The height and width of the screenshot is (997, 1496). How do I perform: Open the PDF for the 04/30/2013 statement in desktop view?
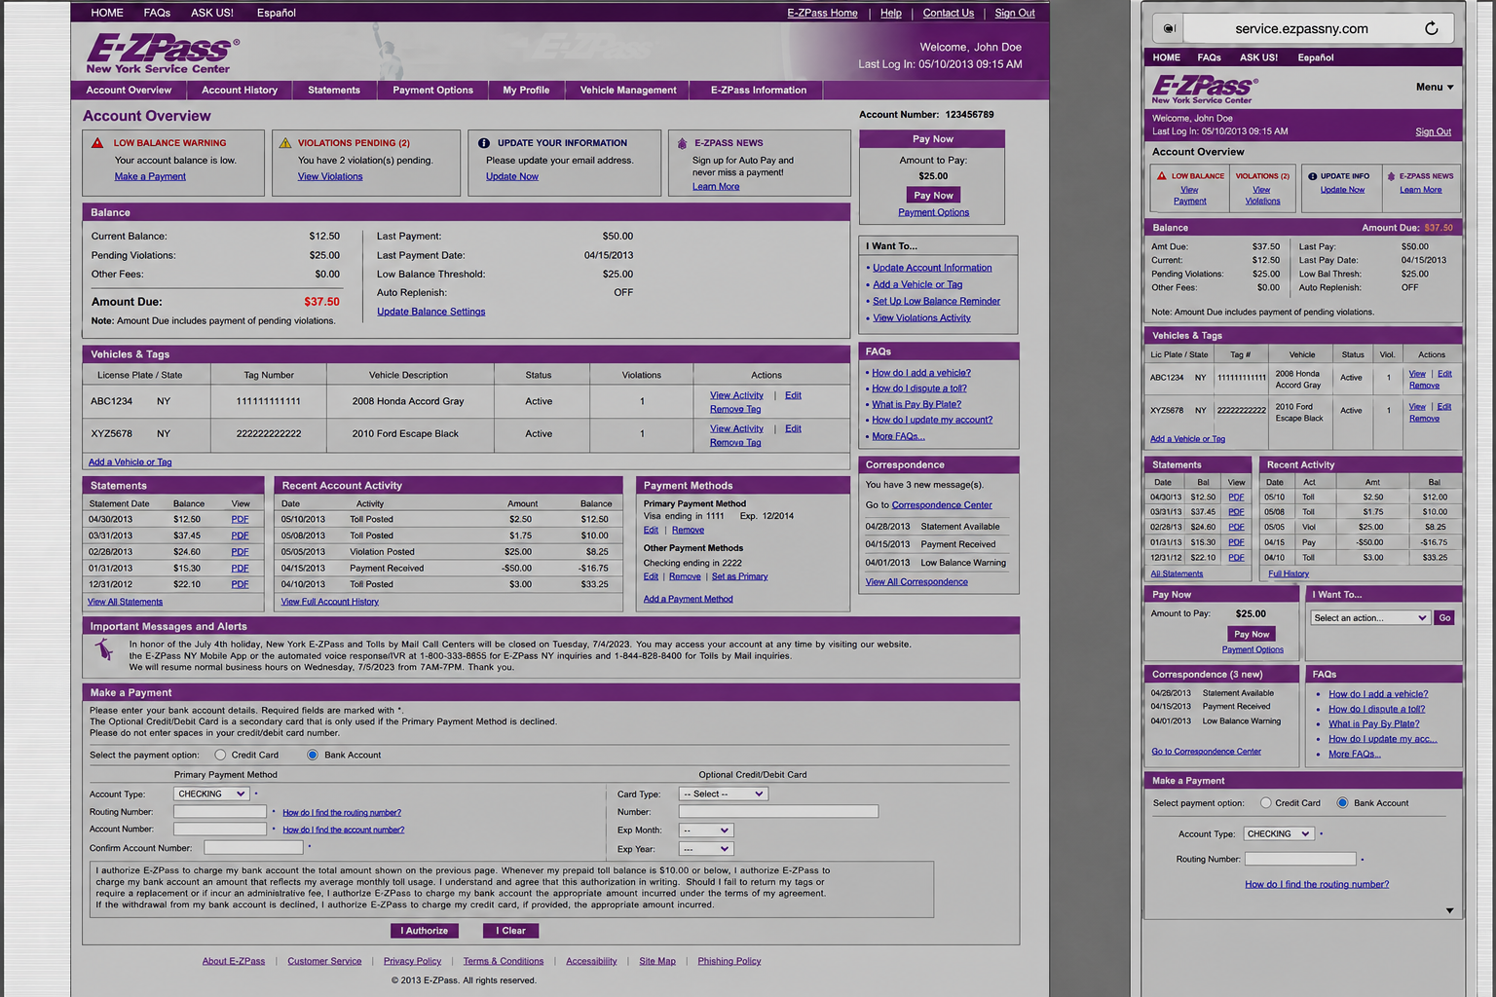click(240, 520)
